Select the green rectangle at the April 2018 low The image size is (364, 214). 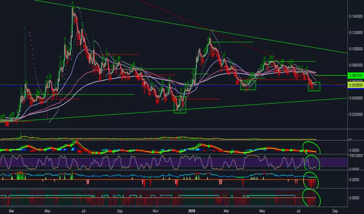[x=248, y=85]
